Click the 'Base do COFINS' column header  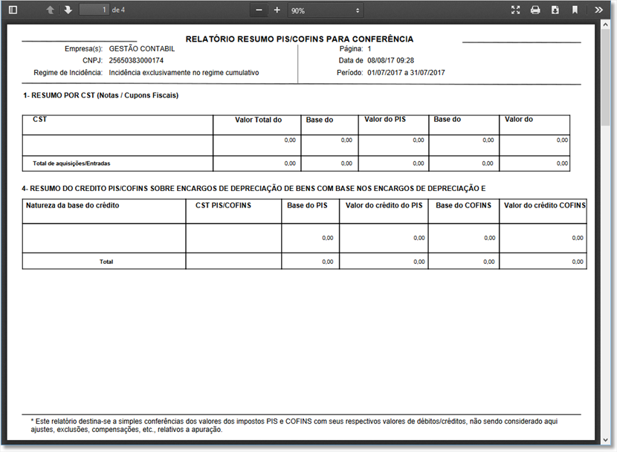pyautogui.click(x=464, y=205)
